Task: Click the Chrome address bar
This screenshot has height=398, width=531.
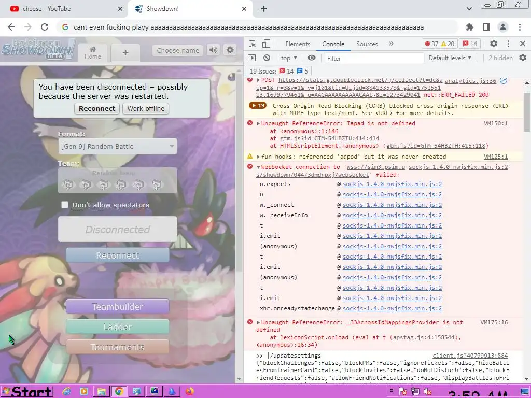Action: (x=257, y=27)
